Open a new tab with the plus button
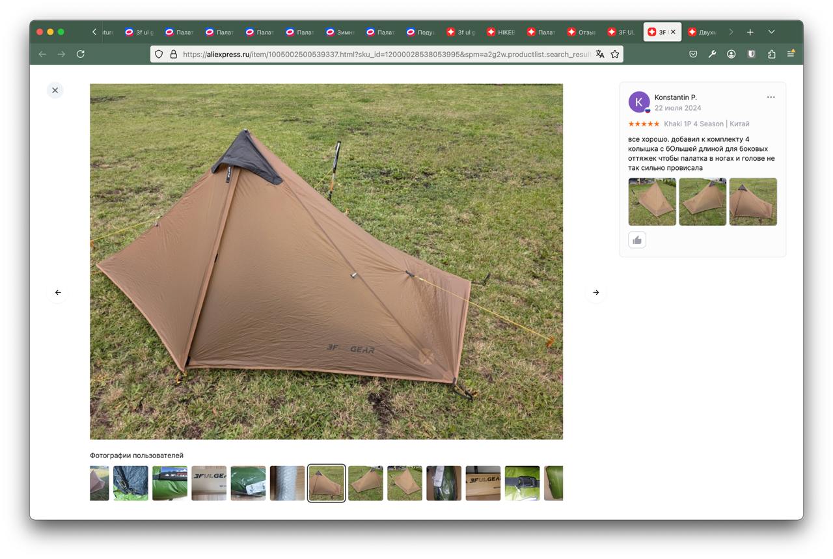This screenshot has height=559, width=833. [750, 32]
